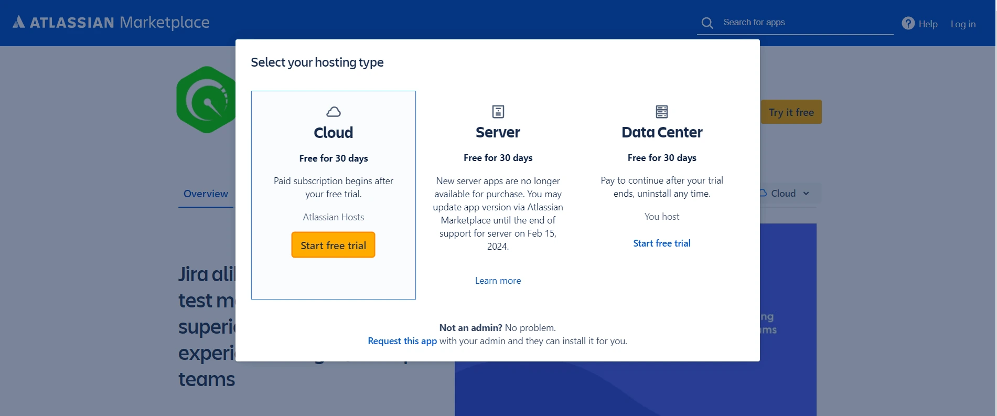The image size is (997, 416).
Task: Click the 'You host' text
Action: (662, 217)
